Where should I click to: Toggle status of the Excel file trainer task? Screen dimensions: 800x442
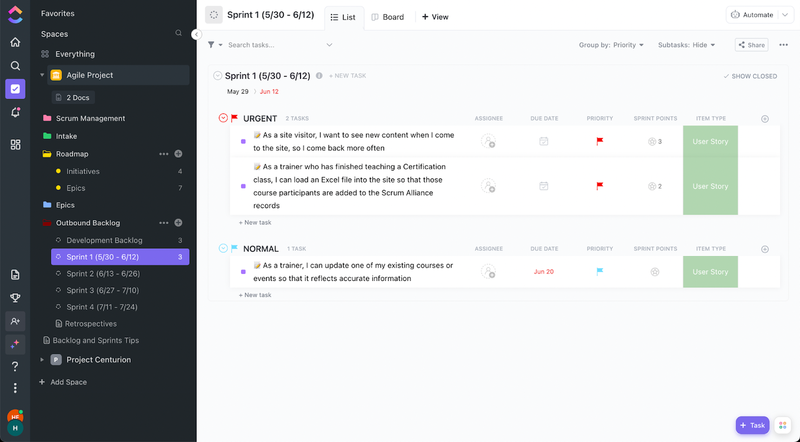click(243, 186)
